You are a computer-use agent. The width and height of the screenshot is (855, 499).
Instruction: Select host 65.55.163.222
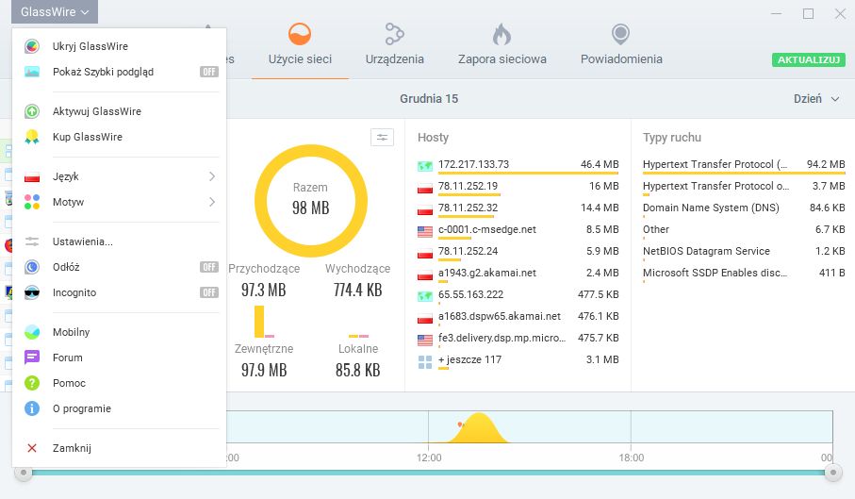518,295
